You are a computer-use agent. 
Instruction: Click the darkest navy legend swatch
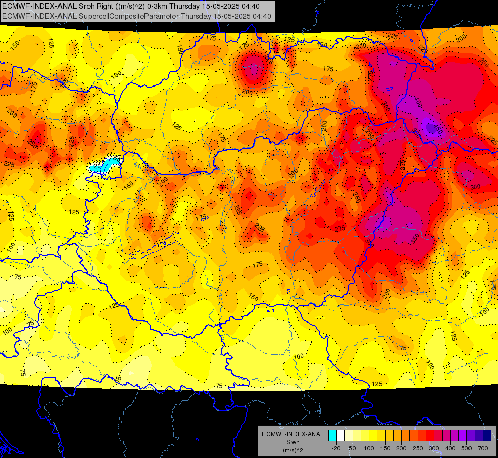pos(487,435)
